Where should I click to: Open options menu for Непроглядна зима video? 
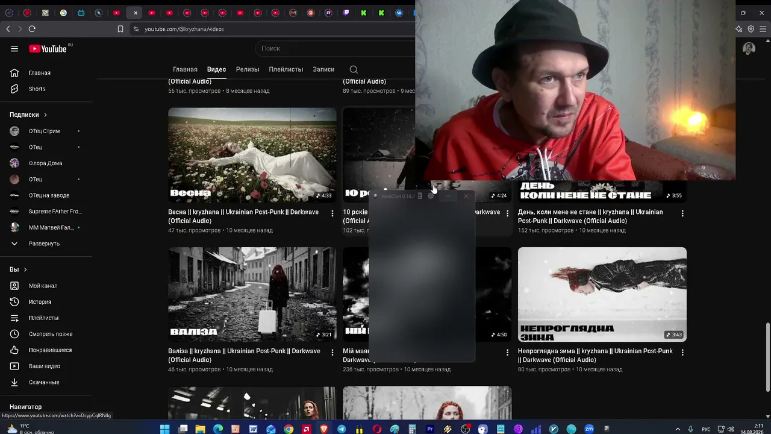682,353
